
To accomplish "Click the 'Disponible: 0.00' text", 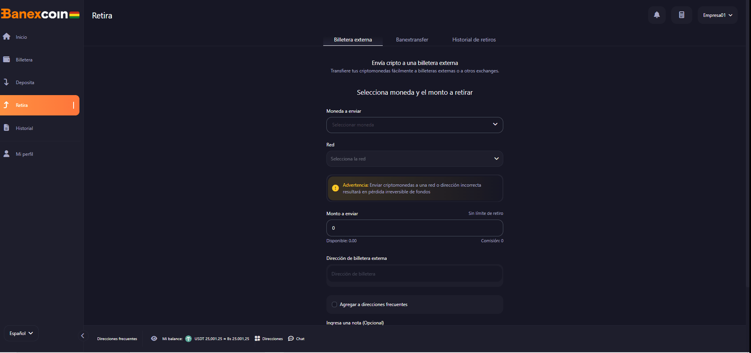I will [341, 241].
